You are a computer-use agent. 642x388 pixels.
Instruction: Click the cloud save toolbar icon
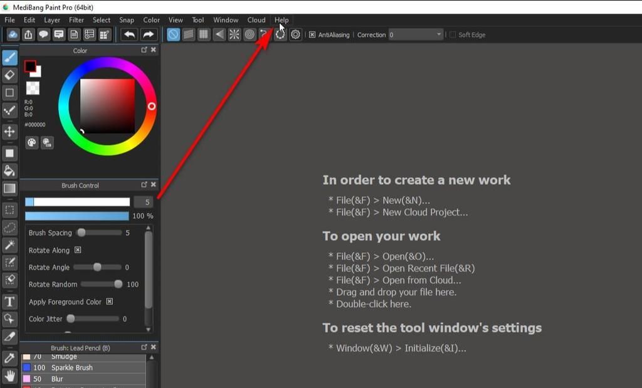point(13,35)
